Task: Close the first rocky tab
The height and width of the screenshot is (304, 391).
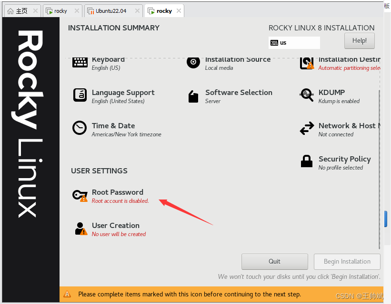Action: [x=77, y=11]
